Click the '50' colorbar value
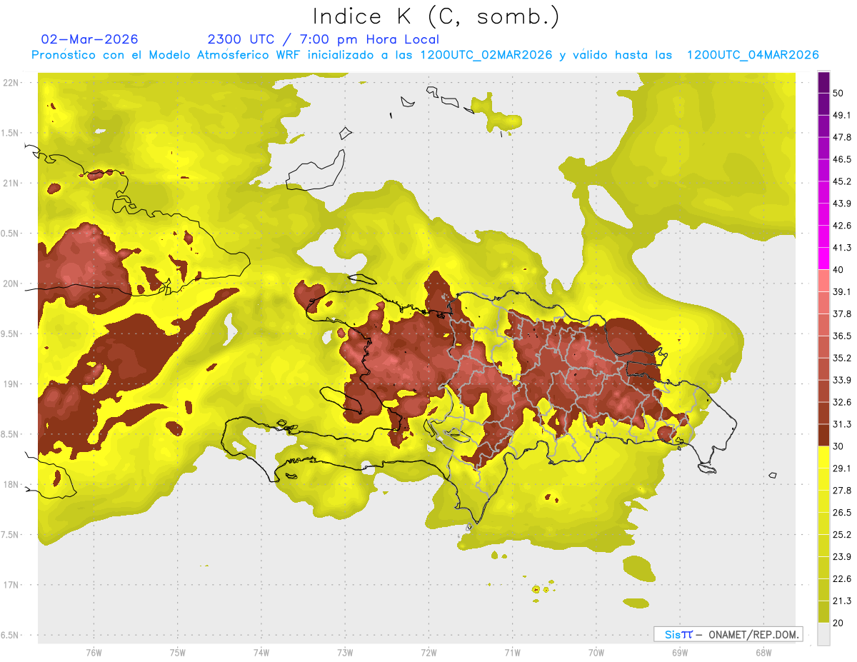This screenshot has width=857, height=662. (x=839, y=94)
